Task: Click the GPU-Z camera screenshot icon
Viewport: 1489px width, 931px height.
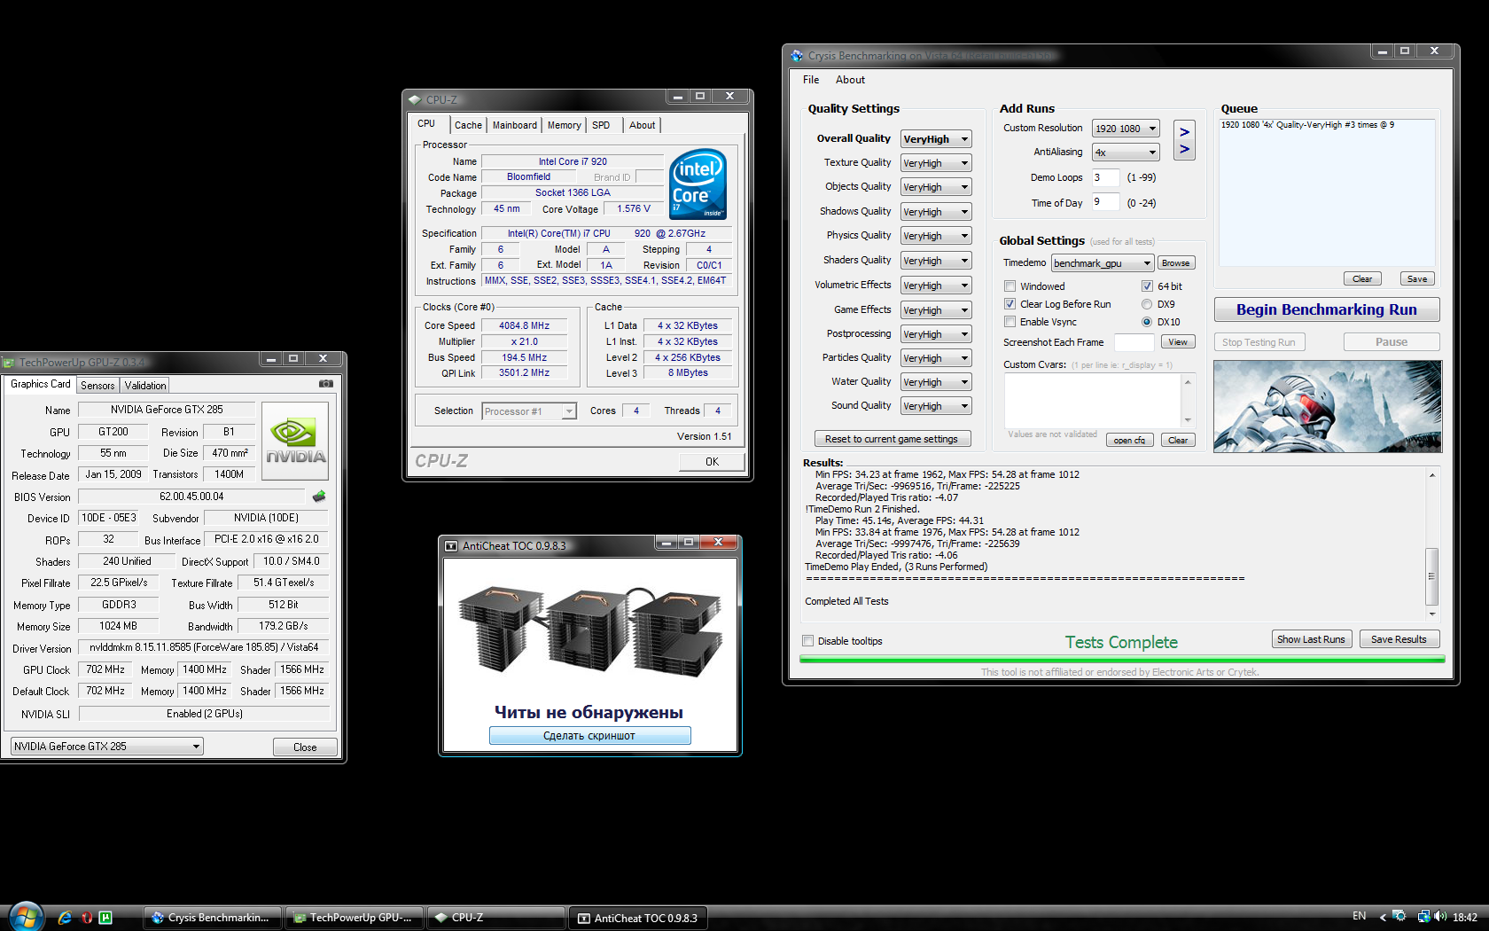Action: click(326, 384)
